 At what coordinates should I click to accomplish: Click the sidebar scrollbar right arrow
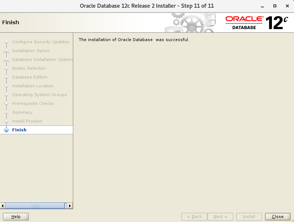click(x=70, y=206)
